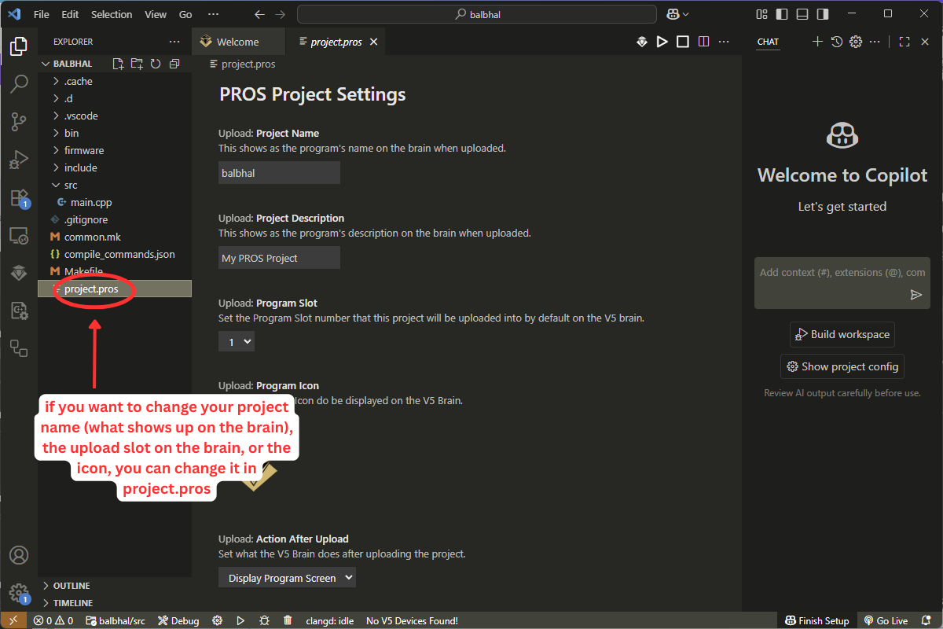Image resolution: width=943 pixels, height=629 pixels.
Task: Open the Extensions view
Action: tap(19, 198)
